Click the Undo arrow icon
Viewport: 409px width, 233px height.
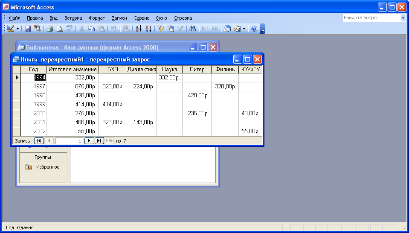coord(113,29)
